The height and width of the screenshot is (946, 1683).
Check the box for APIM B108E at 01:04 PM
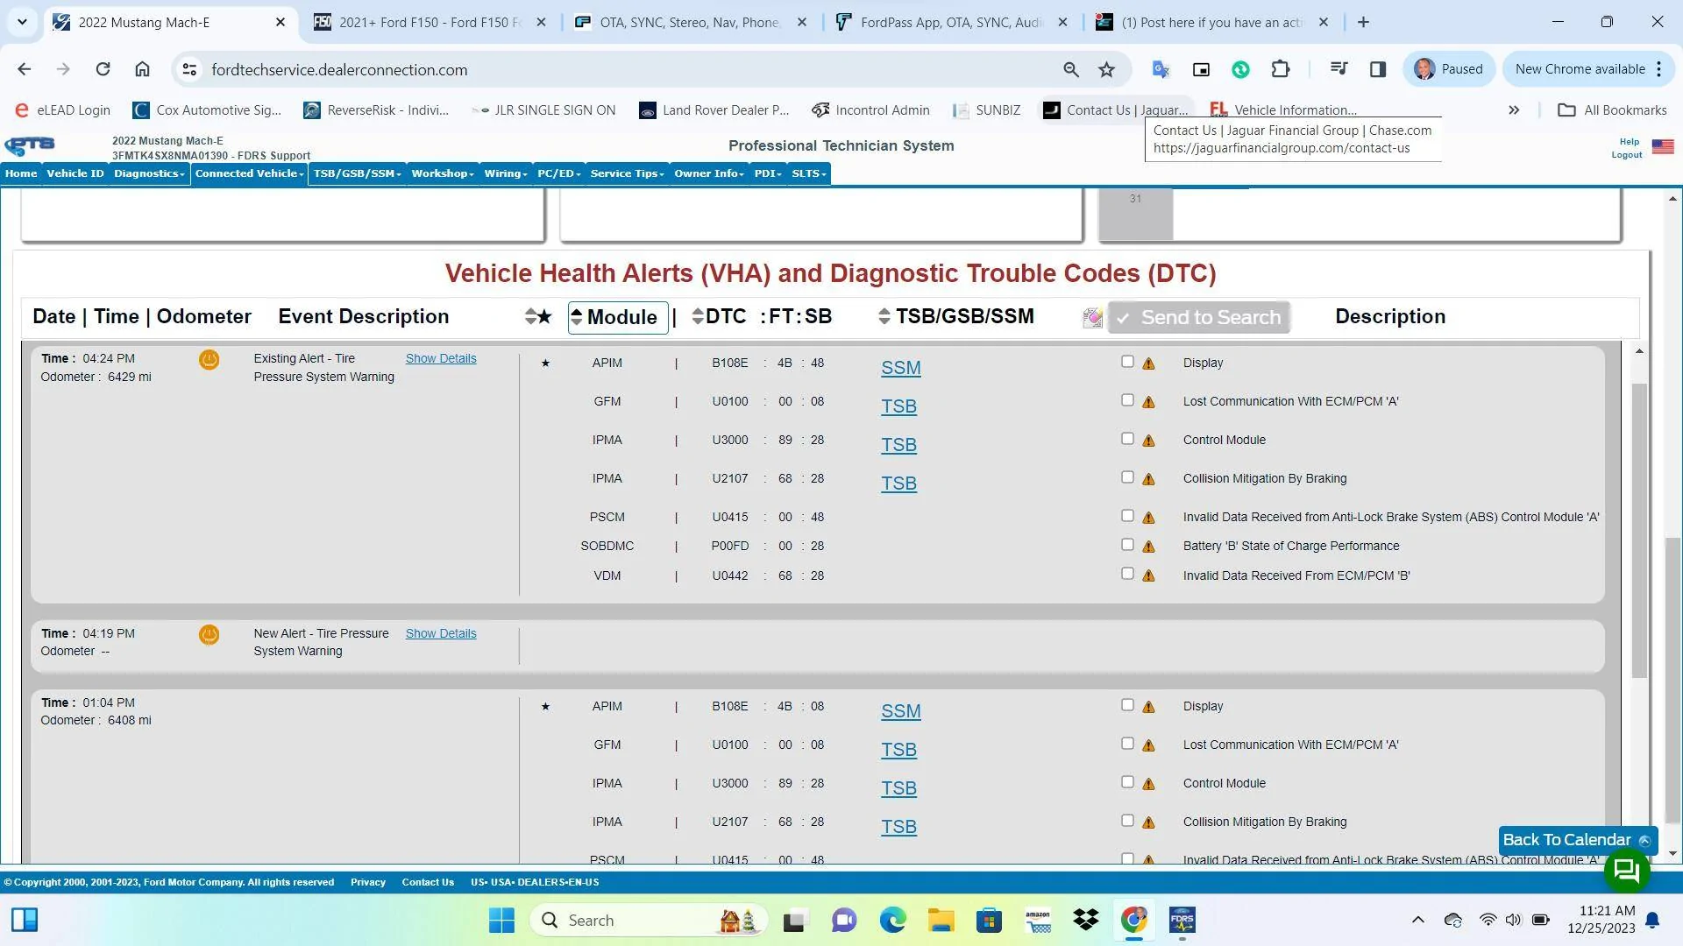tap(1127, 705)
